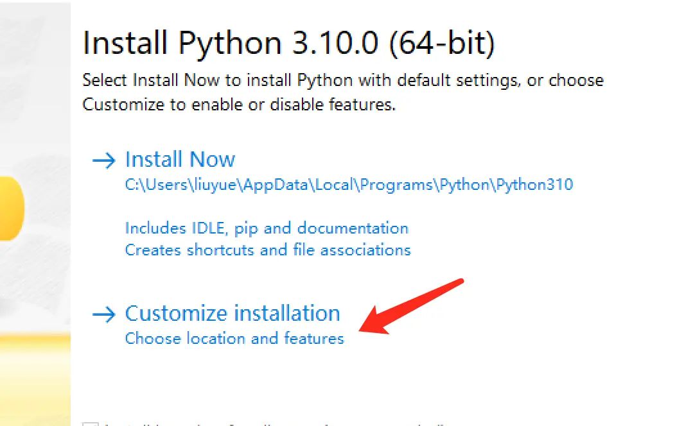This screenshot has height=426, width=677.
Task: Click 'Choose location and features' subtitle
Action: (234, 338)
